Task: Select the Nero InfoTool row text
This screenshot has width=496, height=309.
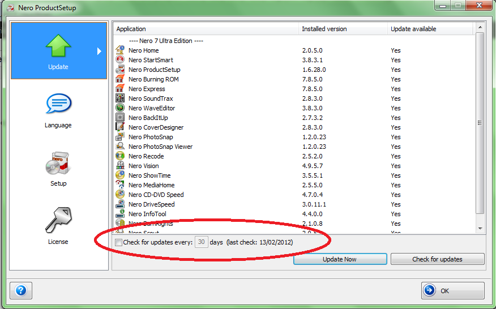Action: [x=147, y=214]
